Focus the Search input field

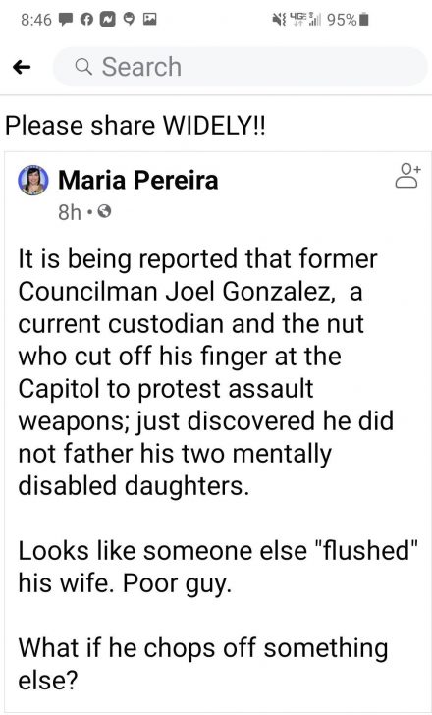point(241,67)
